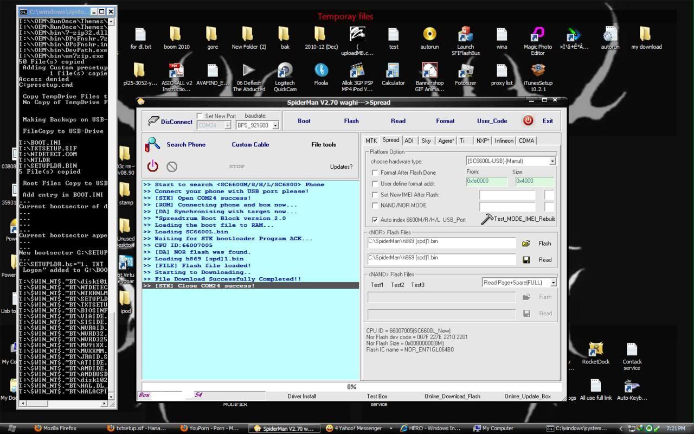Switch to the MTK tab

click(371, 141)
